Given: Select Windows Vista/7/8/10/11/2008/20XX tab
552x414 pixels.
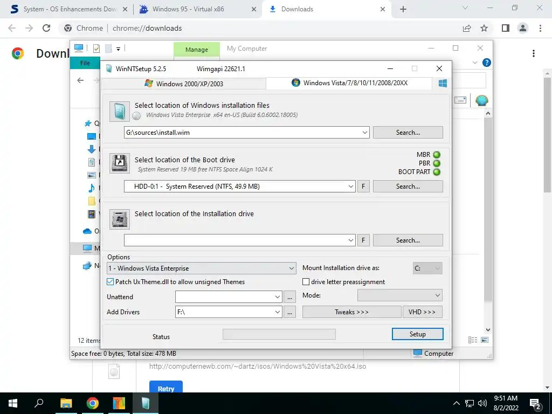Looking at the screenshot, I should 349,82.
